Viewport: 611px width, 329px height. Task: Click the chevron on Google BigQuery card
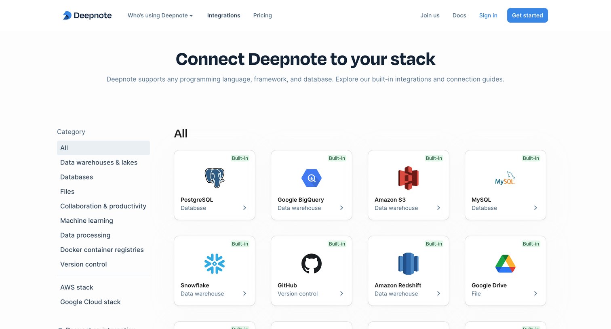pyautogui.click(x=341, y=208)
